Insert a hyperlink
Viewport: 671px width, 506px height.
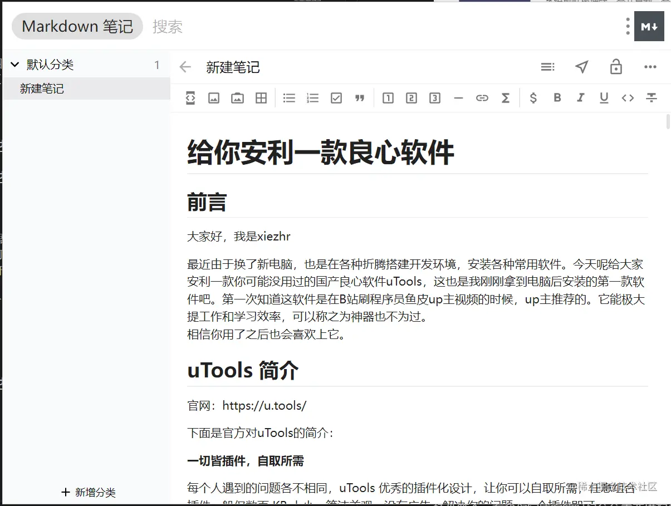point(482,98)
